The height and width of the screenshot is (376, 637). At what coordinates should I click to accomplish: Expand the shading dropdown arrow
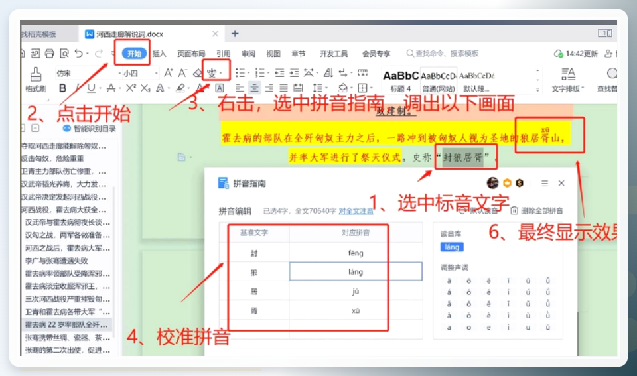(x=352, y=88)
